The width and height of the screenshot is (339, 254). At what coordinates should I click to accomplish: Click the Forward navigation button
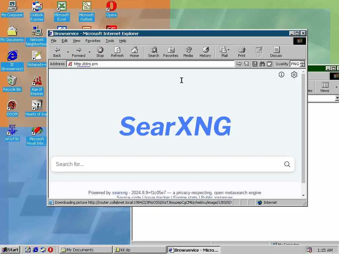point(78,52)
